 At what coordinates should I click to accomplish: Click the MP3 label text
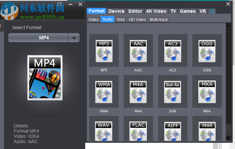[x=104, y=70]
